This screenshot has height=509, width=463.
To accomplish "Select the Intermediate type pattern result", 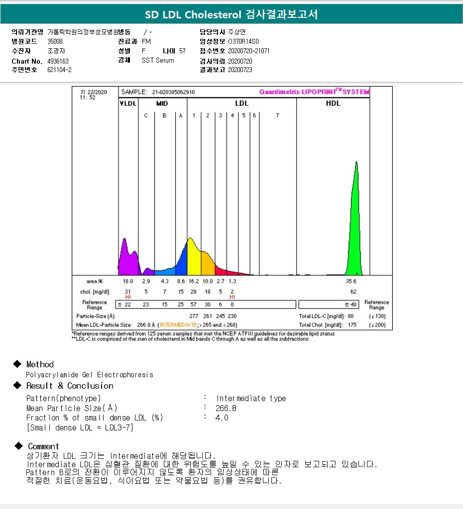I will pyautogui.click(x=251, y=398).
